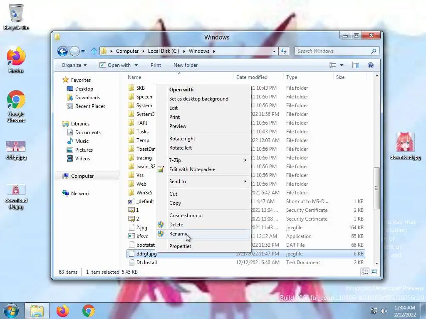Launch Firefox from the desktop shortcut
Image resolution: width=426 pixels, height=319 pixels.
pyautogui.click(x=16, y=60)
